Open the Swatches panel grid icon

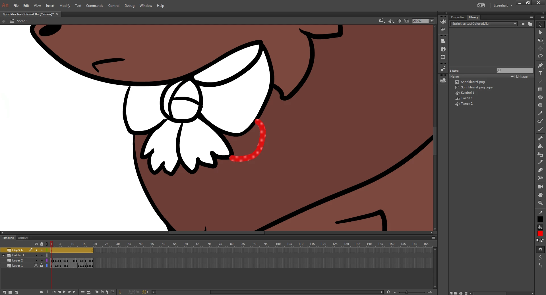[x=443, y=30]
